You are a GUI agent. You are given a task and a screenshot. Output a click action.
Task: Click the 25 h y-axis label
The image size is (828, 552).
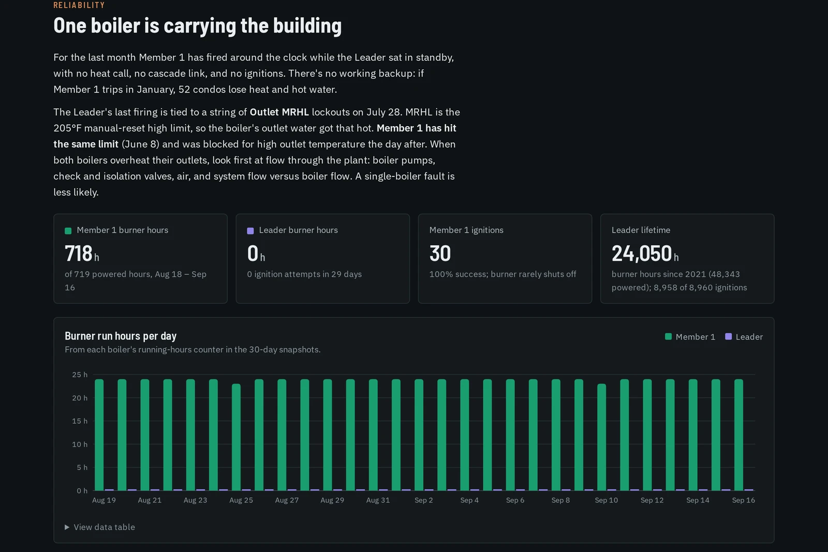click(x=80, y=375)
